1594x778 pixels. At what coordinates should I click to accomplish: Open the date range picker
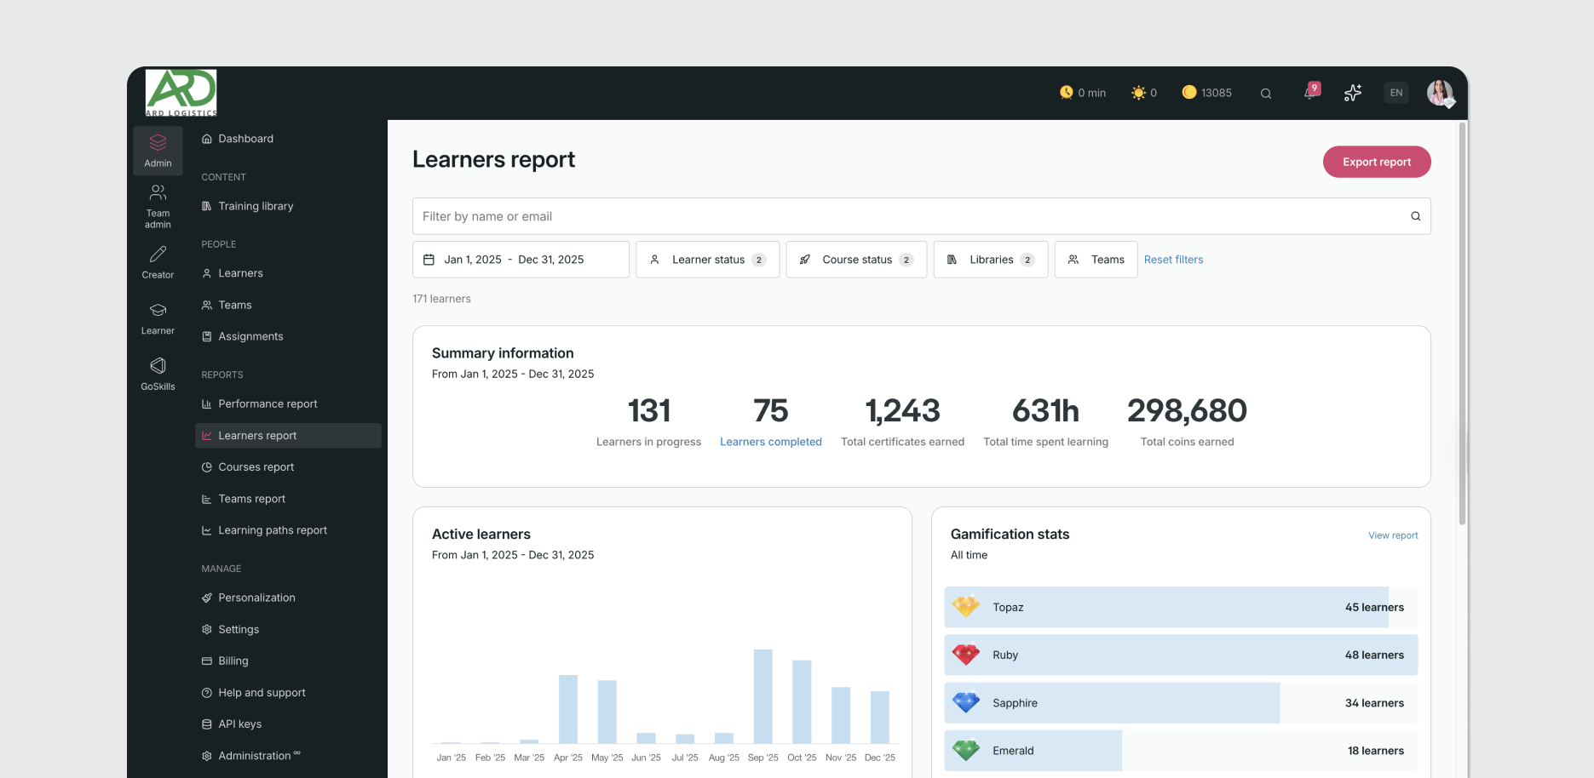[x=521, y=260]
